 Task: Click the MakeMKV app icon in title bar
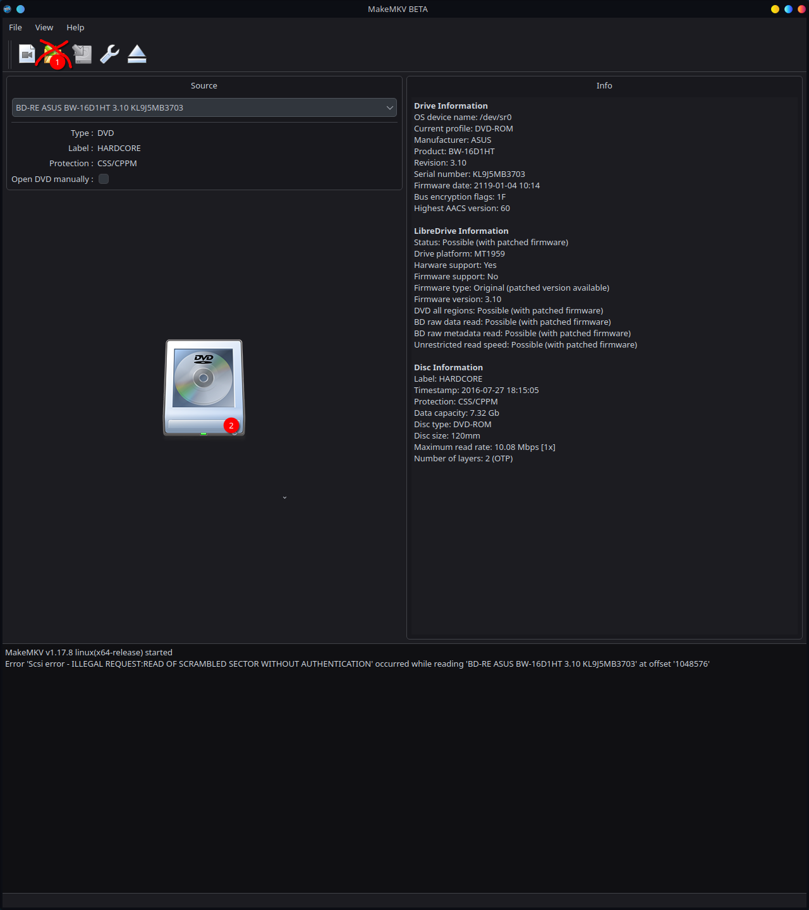coord(8,9)
